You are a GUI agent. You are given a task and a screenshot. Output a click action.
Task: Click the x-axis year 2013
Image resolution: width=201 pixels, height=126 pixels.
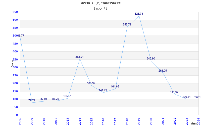68,121
